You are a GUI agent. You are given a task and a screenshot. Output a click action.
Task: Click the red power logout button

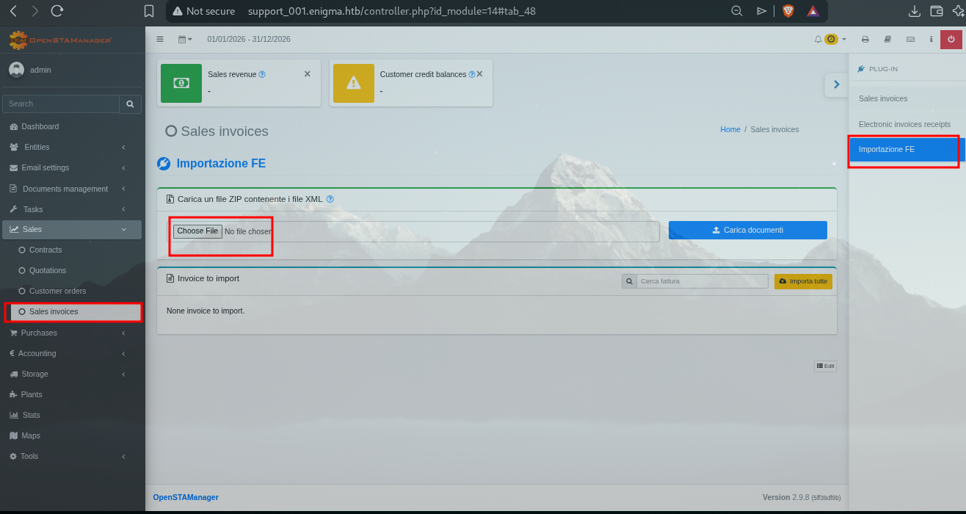coord(951,39)
